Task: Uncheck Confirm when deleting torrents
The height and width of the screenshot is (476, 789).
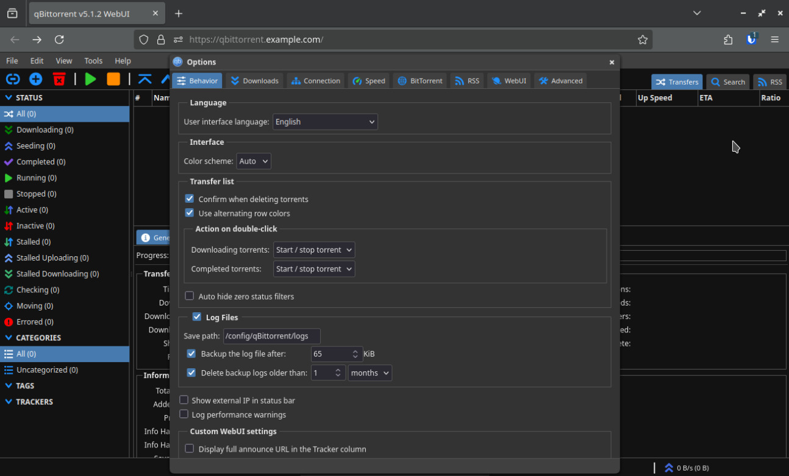Action: pos(190,199)
